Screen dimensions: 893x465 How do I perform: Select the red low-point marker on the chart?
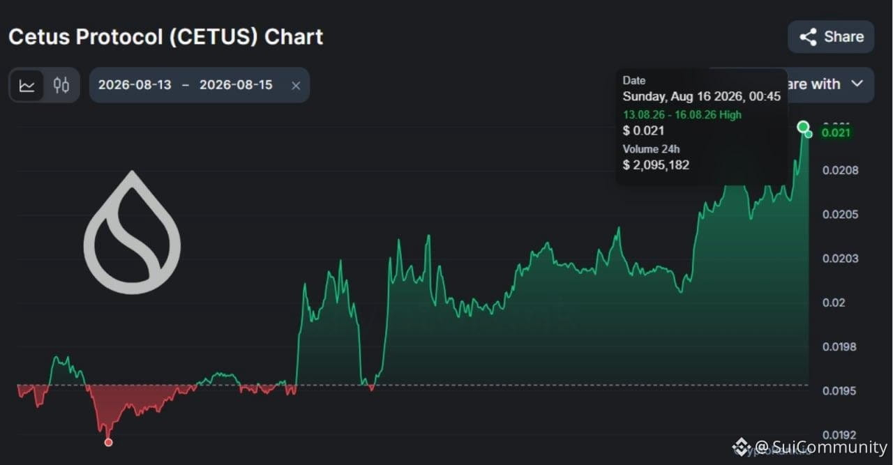pyautogui.click(x=108, y=442)
